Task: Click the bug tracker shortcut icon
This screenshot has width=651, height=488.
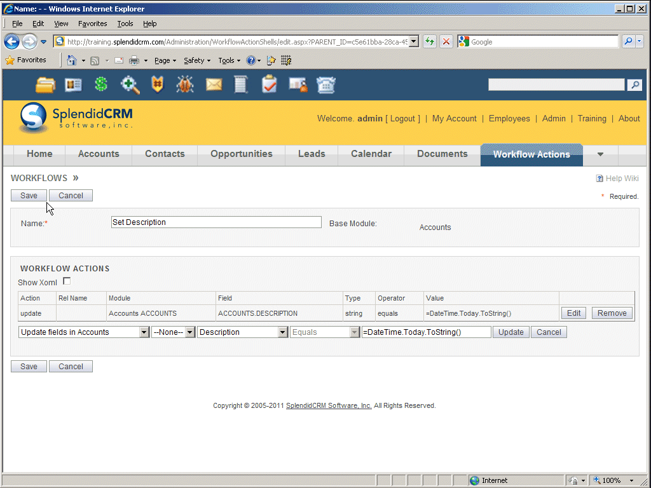Action: (x=185, y=85)
